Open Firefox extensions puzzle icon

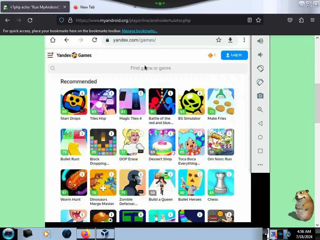pos(301,20)
